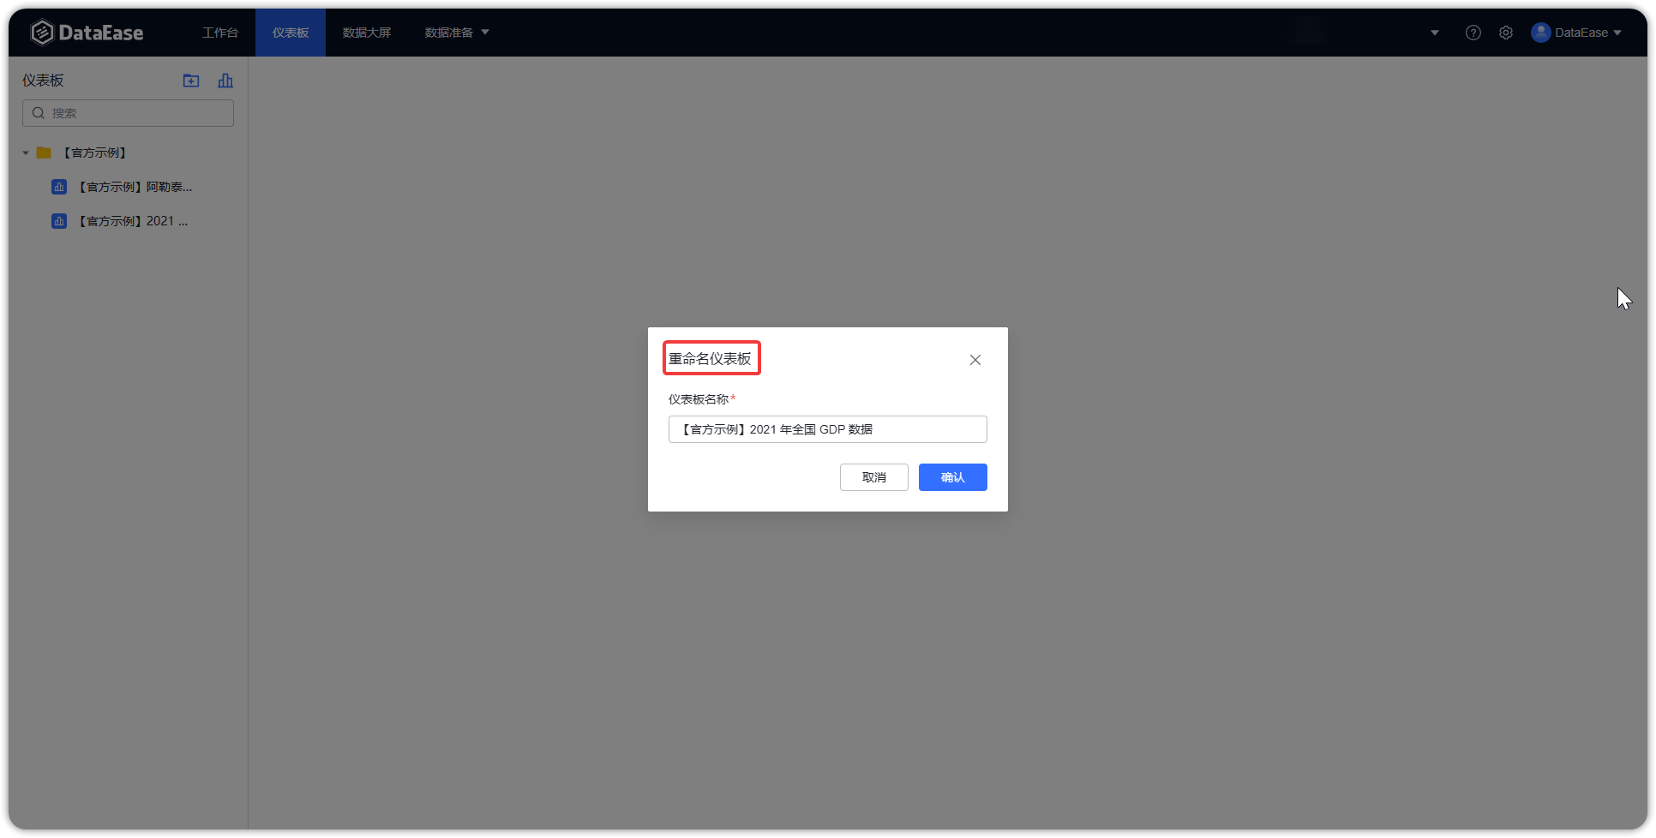The height and width of the screenshot is (838, 1656).
Task: Create a new dashboard chart icon
Action: click(x=225, y=81)
